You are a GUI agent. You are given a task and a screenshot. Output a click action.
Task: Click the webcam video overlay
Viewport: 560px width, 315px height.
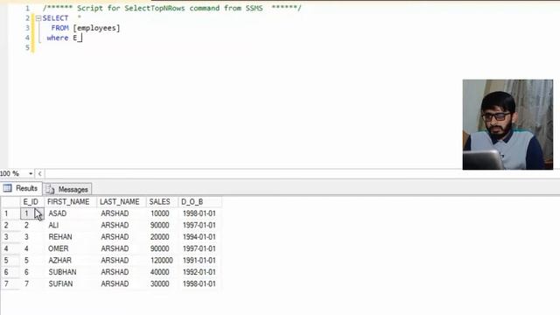[x=507, y=124]
